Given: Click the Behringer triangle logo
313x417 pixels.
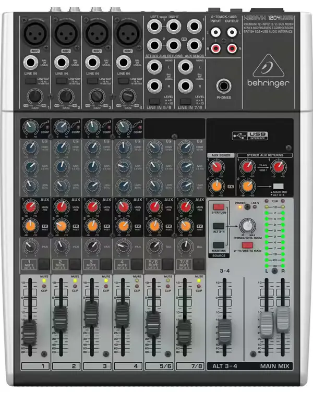Looking at the screenshot, I should point(268,66).
